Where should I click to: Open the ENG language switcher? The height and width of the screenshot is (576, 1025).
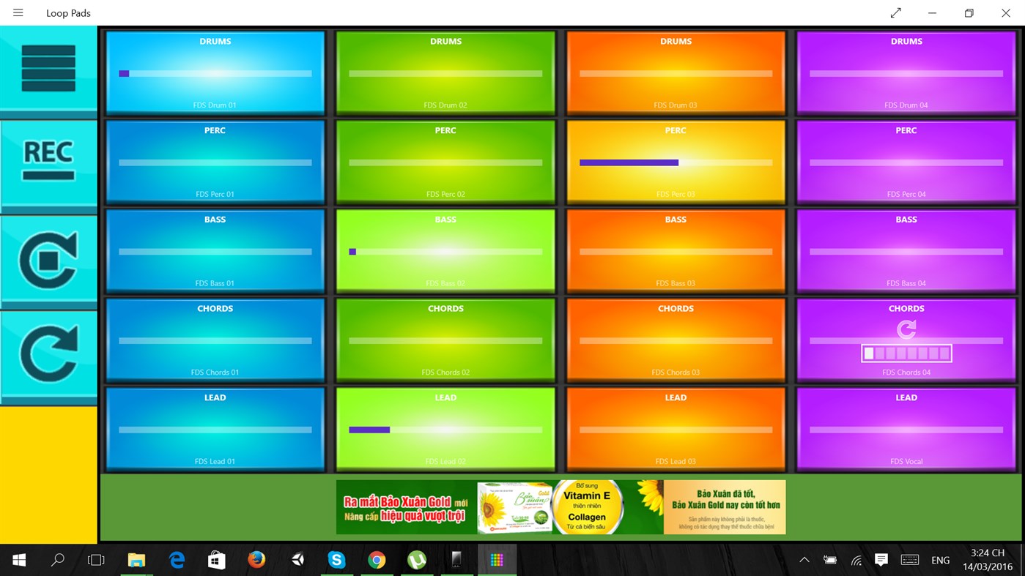(940, 560)
